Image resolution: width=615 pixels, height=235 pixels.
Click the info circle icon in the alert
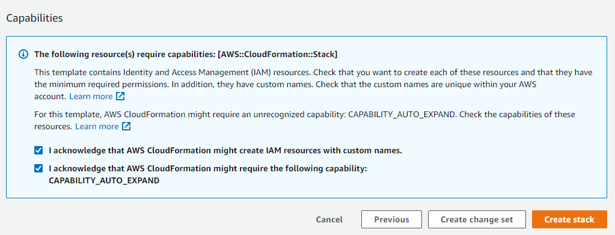coord(23,54)
